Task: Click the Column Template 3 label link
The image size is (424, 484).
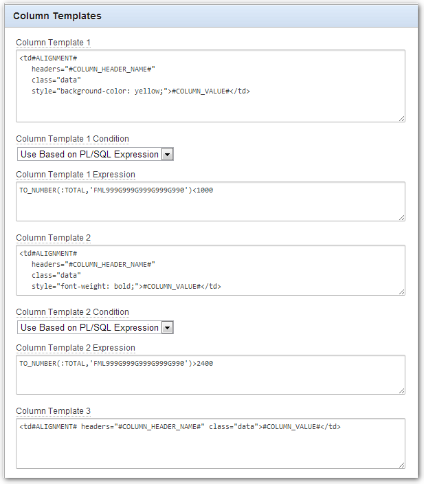Action: [53, 411]
